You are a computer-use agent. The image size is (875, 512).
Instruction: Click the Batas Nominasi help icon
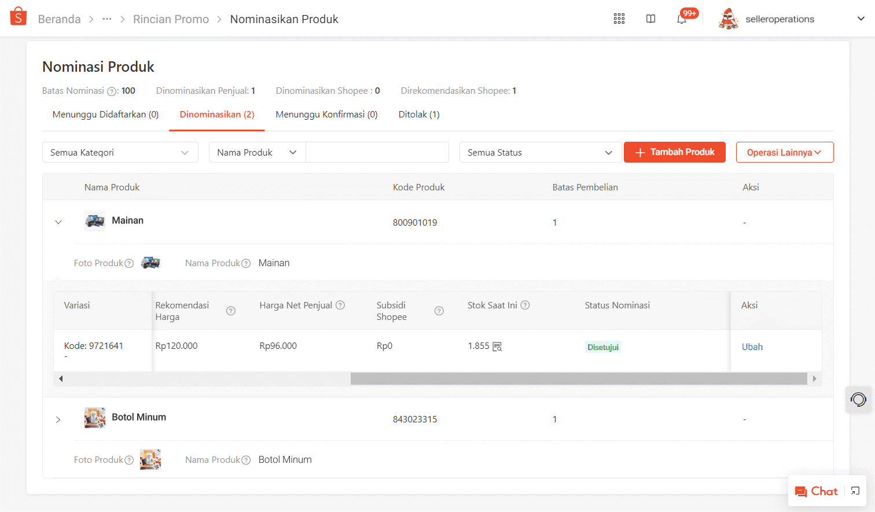tap(112, 91)
